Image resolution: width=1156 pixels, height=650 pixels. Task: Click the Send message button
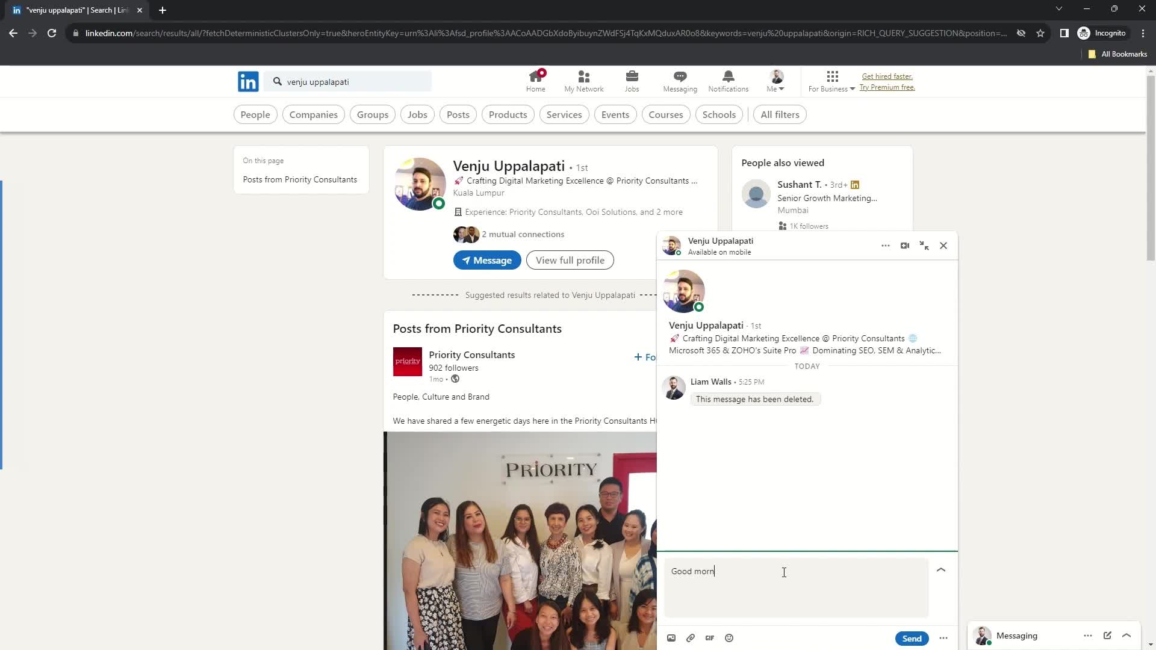tap(912, 639)
